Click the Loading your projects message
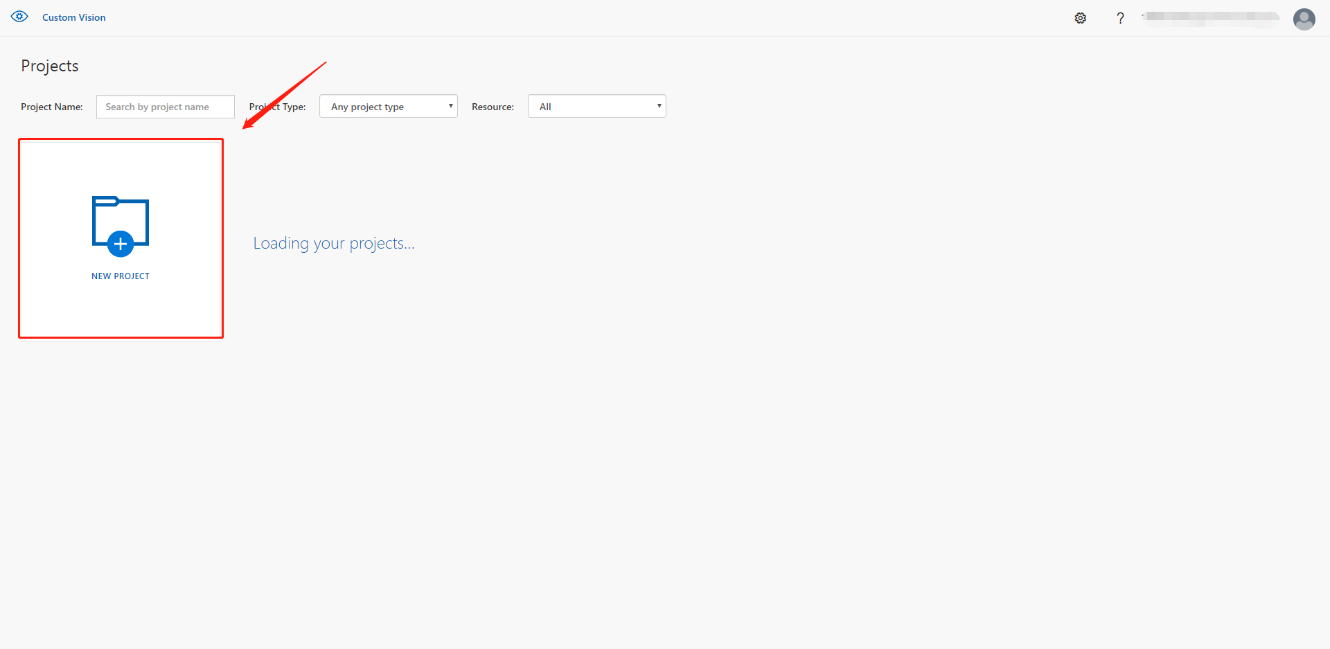This screenshot has height=649, width=1330. point(333,243)
